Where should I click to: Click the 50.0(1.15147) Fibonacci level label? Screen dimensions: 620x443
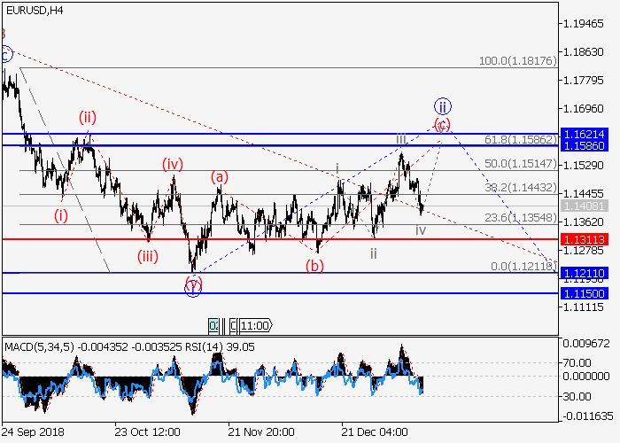coord(517,164)
